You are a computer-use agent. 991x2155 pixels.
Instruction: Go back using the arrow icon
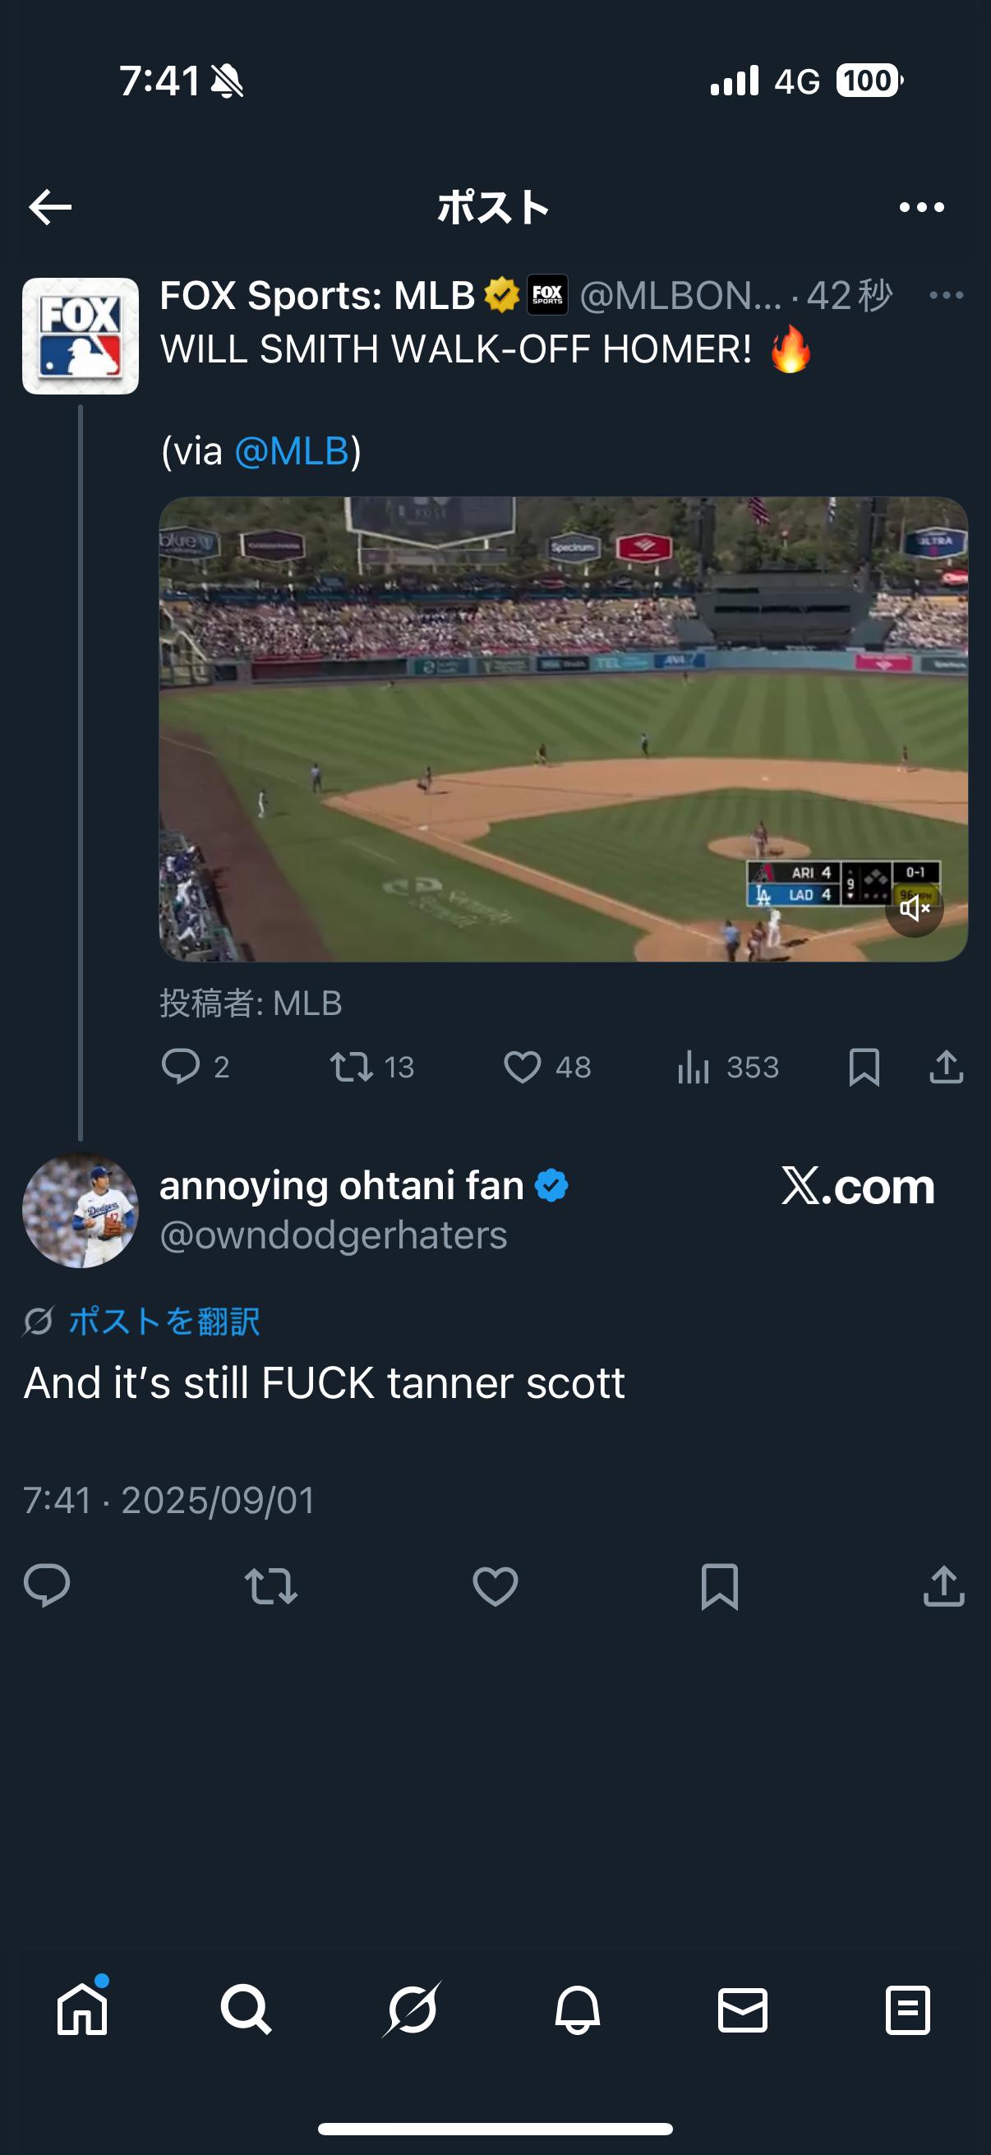[50, 207]
